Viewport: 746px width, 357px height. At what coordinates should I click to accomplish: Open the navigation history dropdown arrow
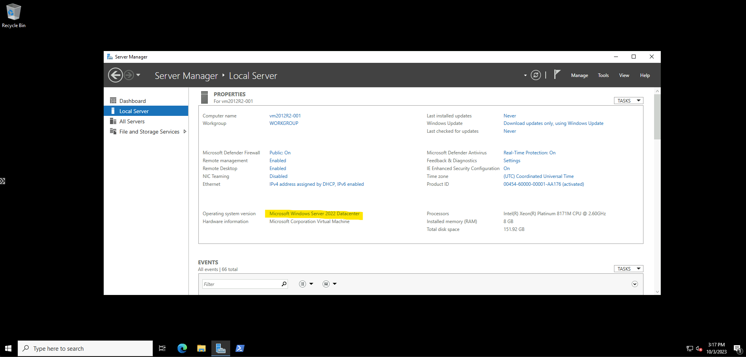(x=138, y=75)
